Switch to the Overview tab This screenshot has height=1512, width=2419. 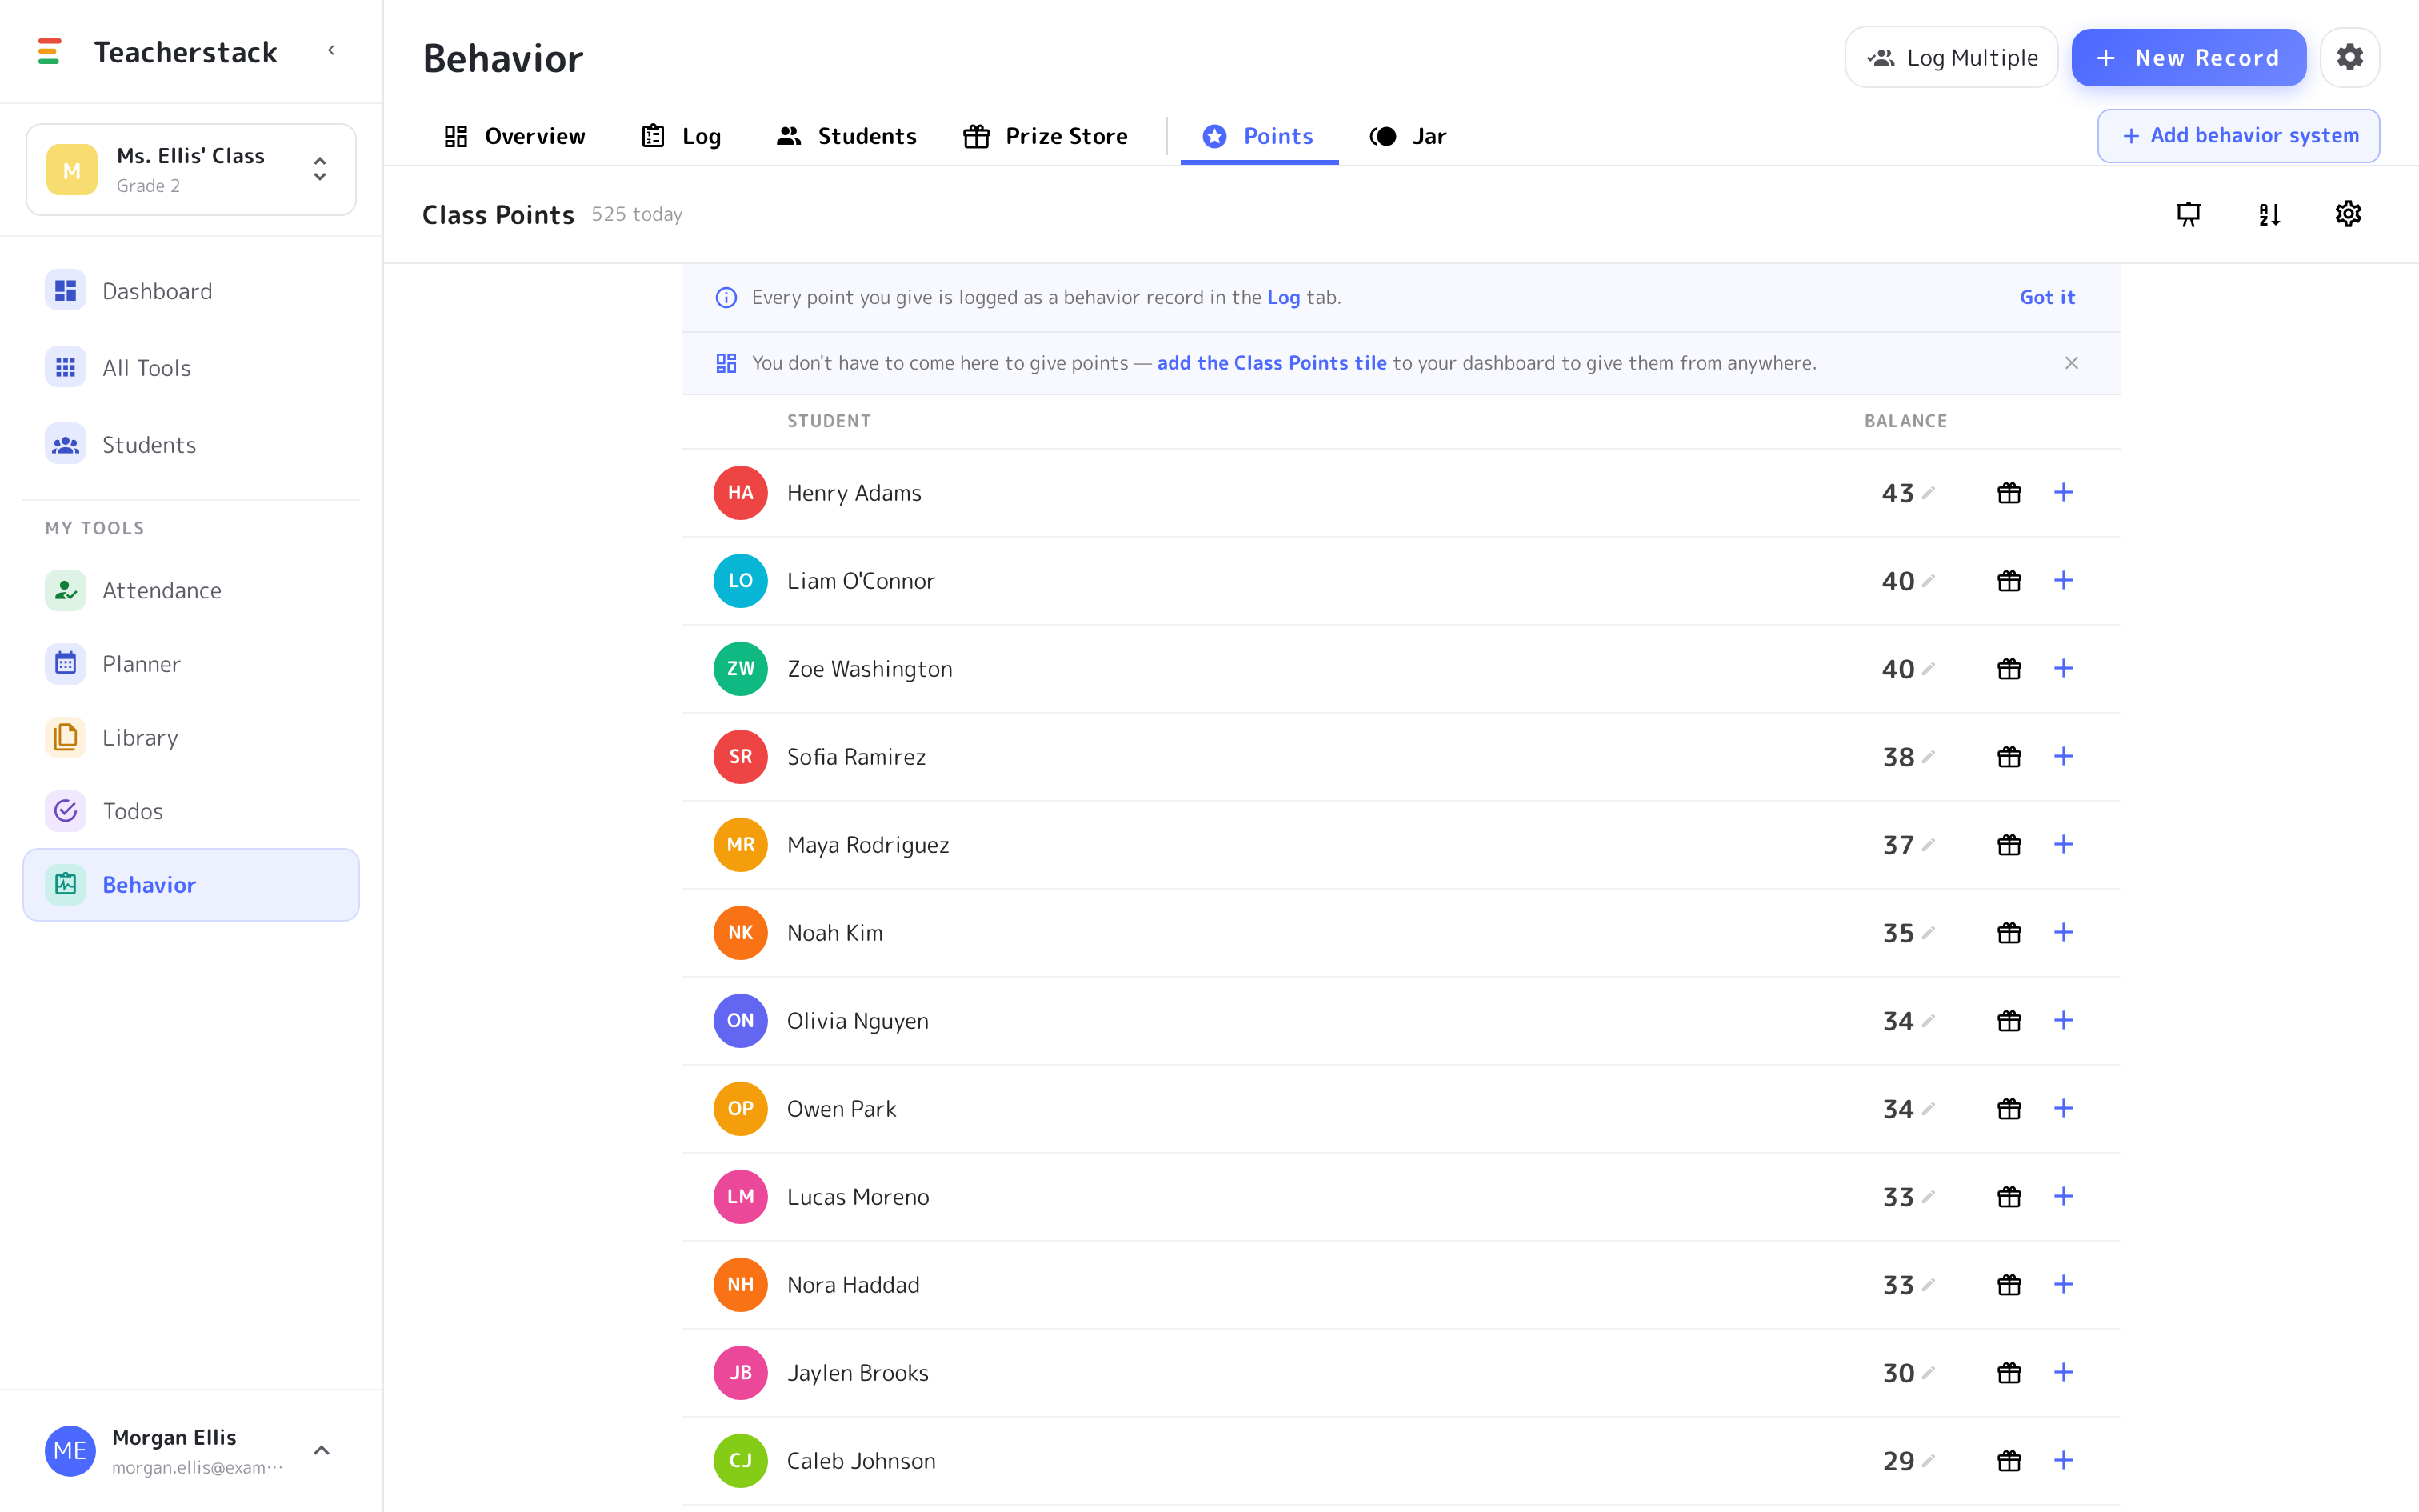(x=515, y=137)
